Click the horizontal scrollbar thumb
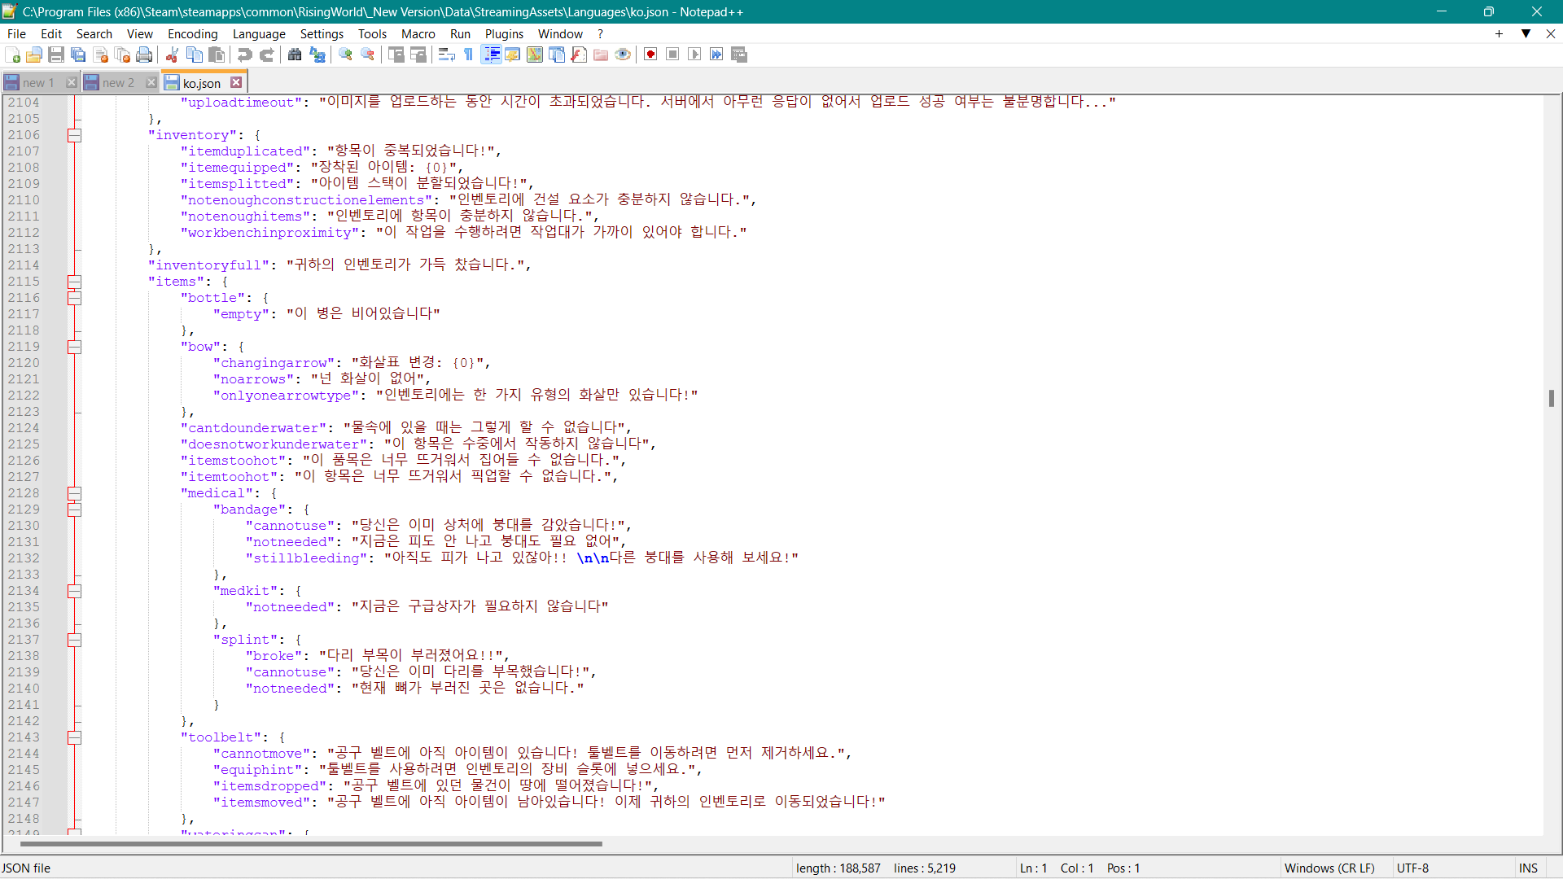Image resolution: width=1563 pixels, height=879 pixels. tap(309, 844)
